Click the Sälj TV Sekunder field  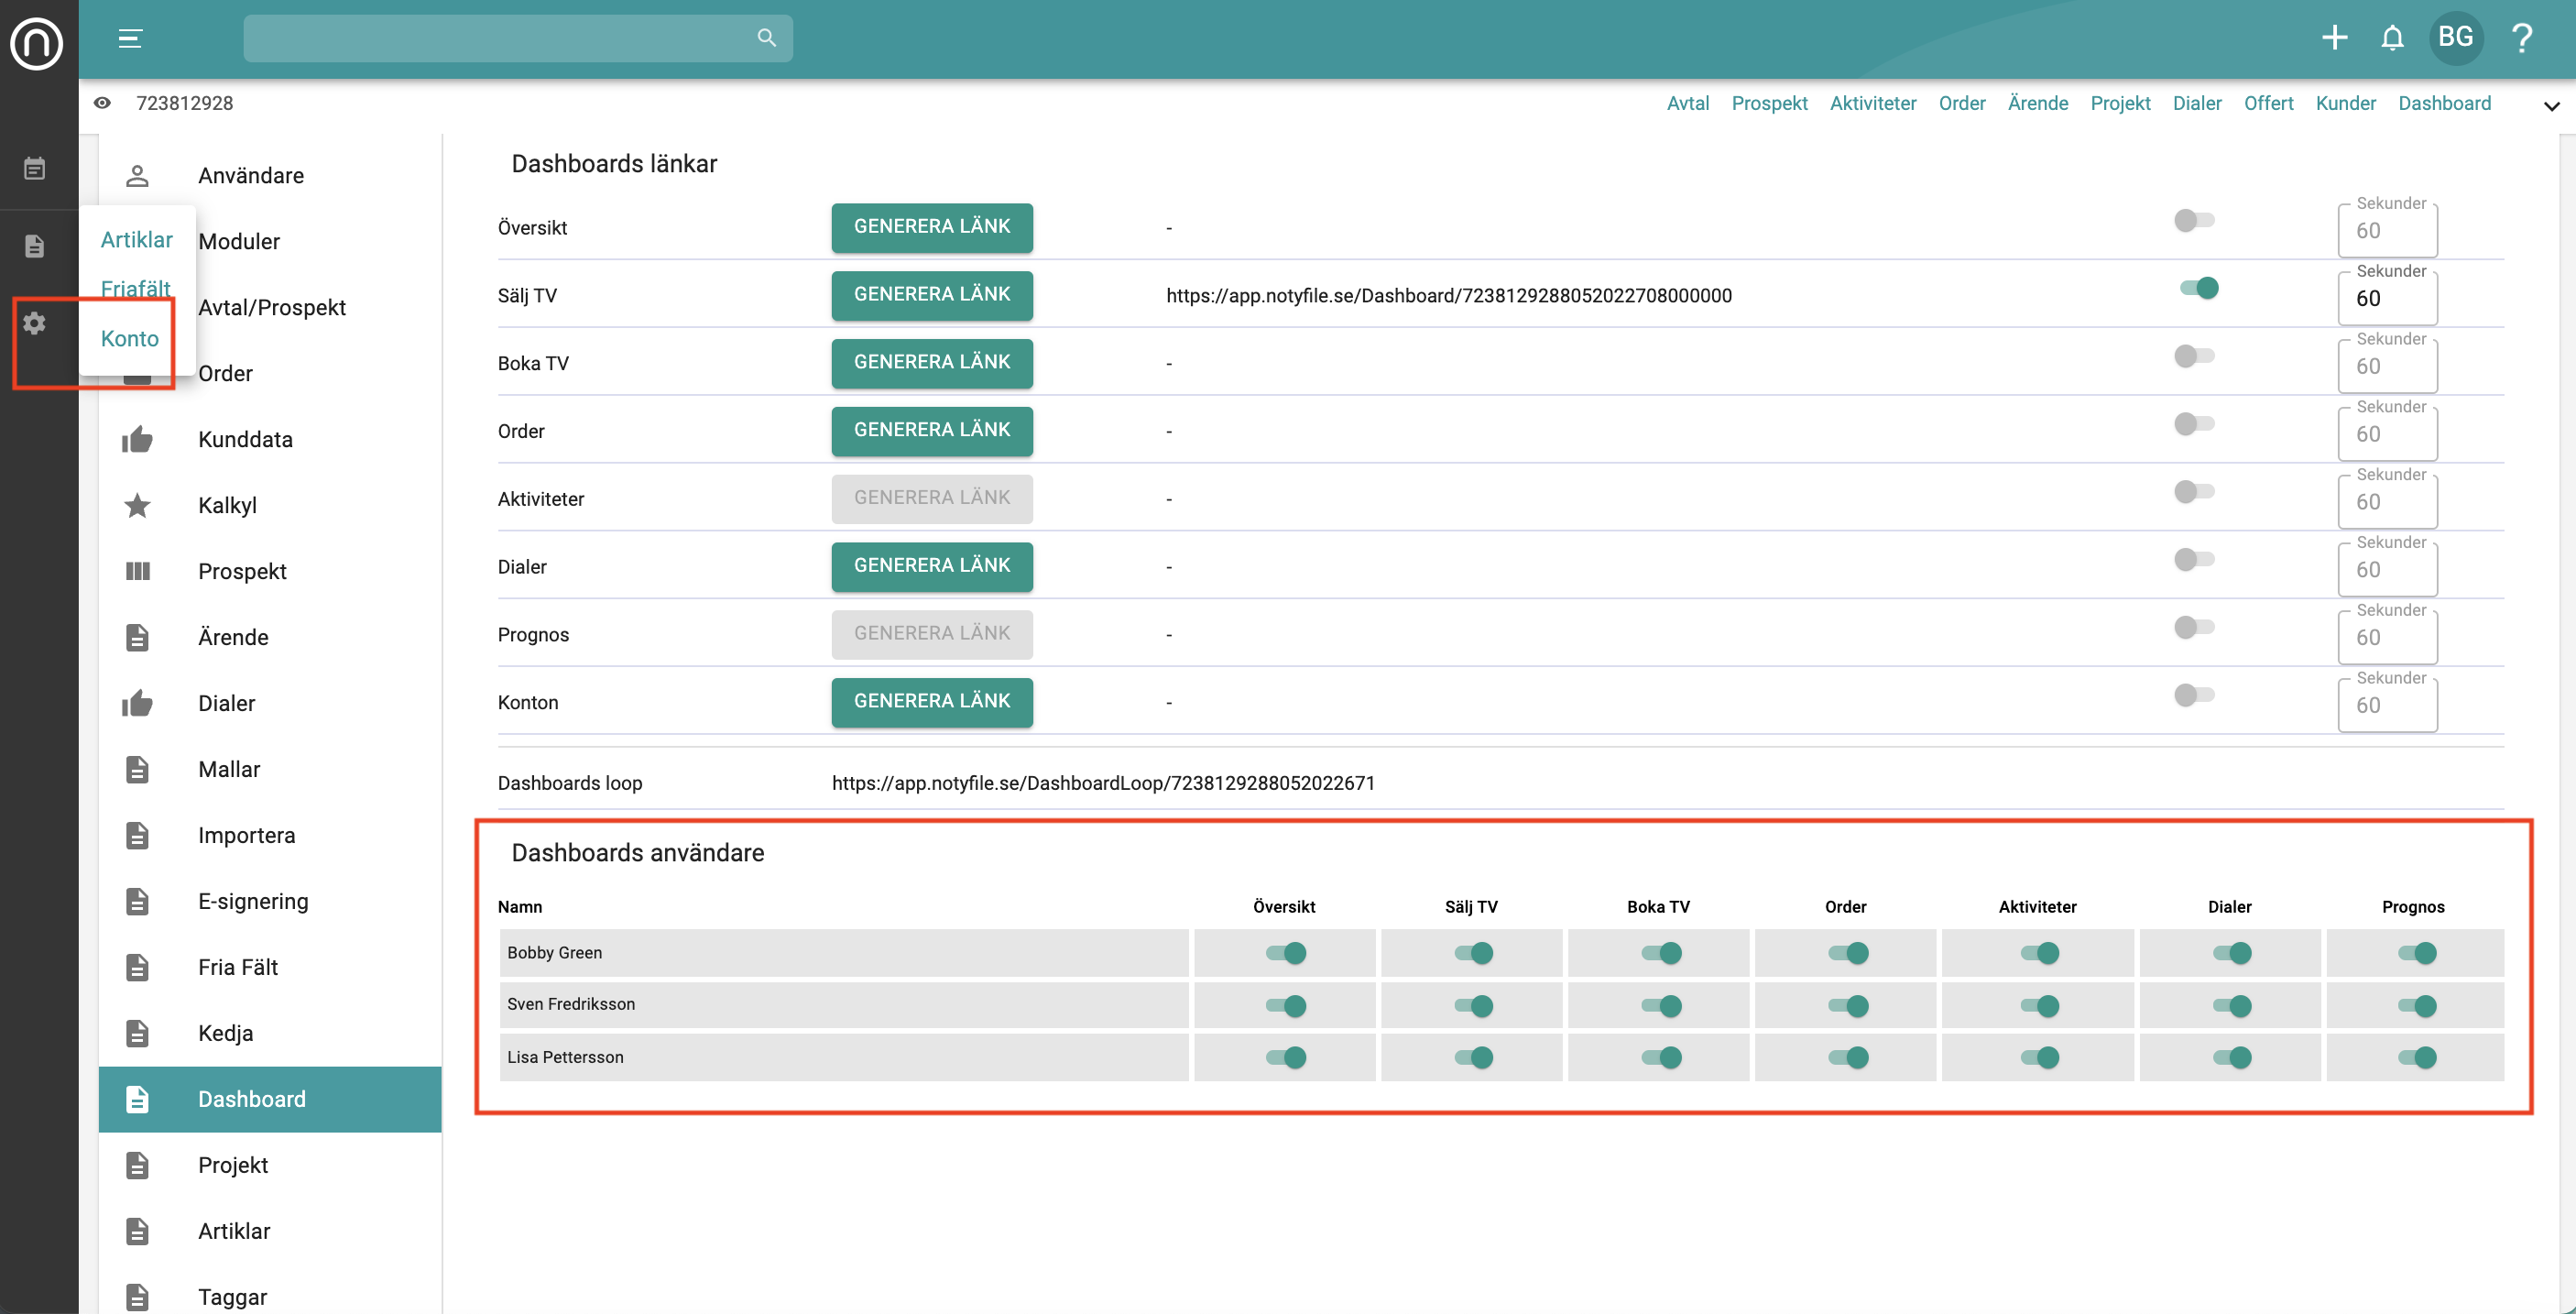tap(2387, 298)
